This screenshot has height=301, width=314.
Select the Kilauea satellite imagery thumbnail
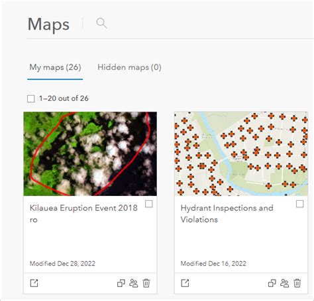click(90, 153)
